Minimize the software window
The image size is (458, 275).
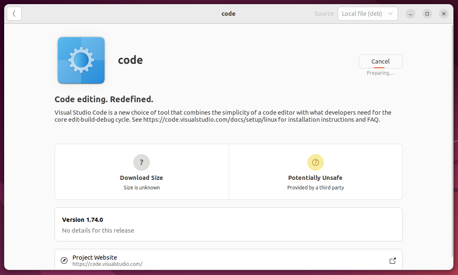click(410, 14)
